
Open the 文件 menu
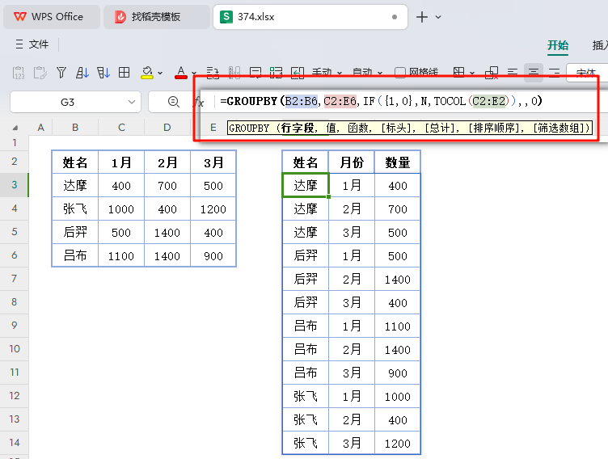pyautogui.click(x=32, y=44)
